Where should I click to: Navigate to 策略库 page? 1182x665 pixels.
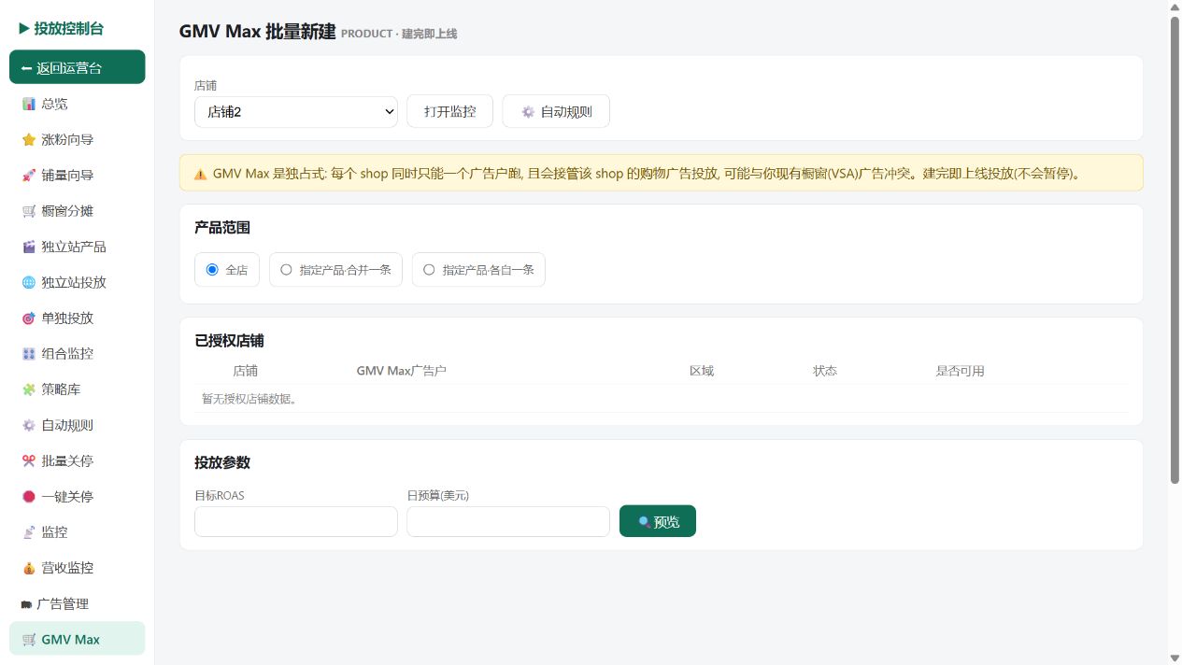tap(77, 389)
